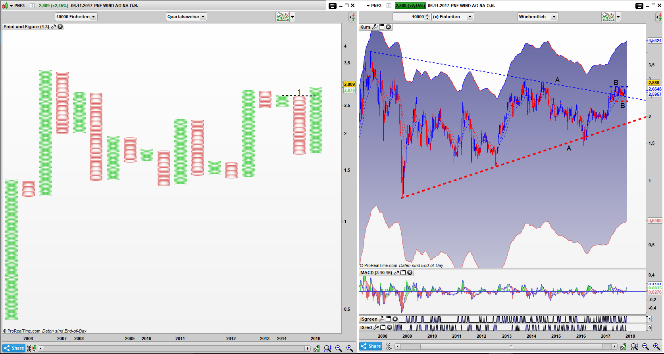Zoom out the left chart
The image size is (664, 354).
click(x=339, y=348)
